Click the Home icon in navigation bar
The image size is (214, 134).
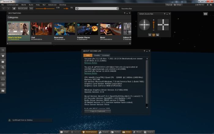click(x=14, y=9)
